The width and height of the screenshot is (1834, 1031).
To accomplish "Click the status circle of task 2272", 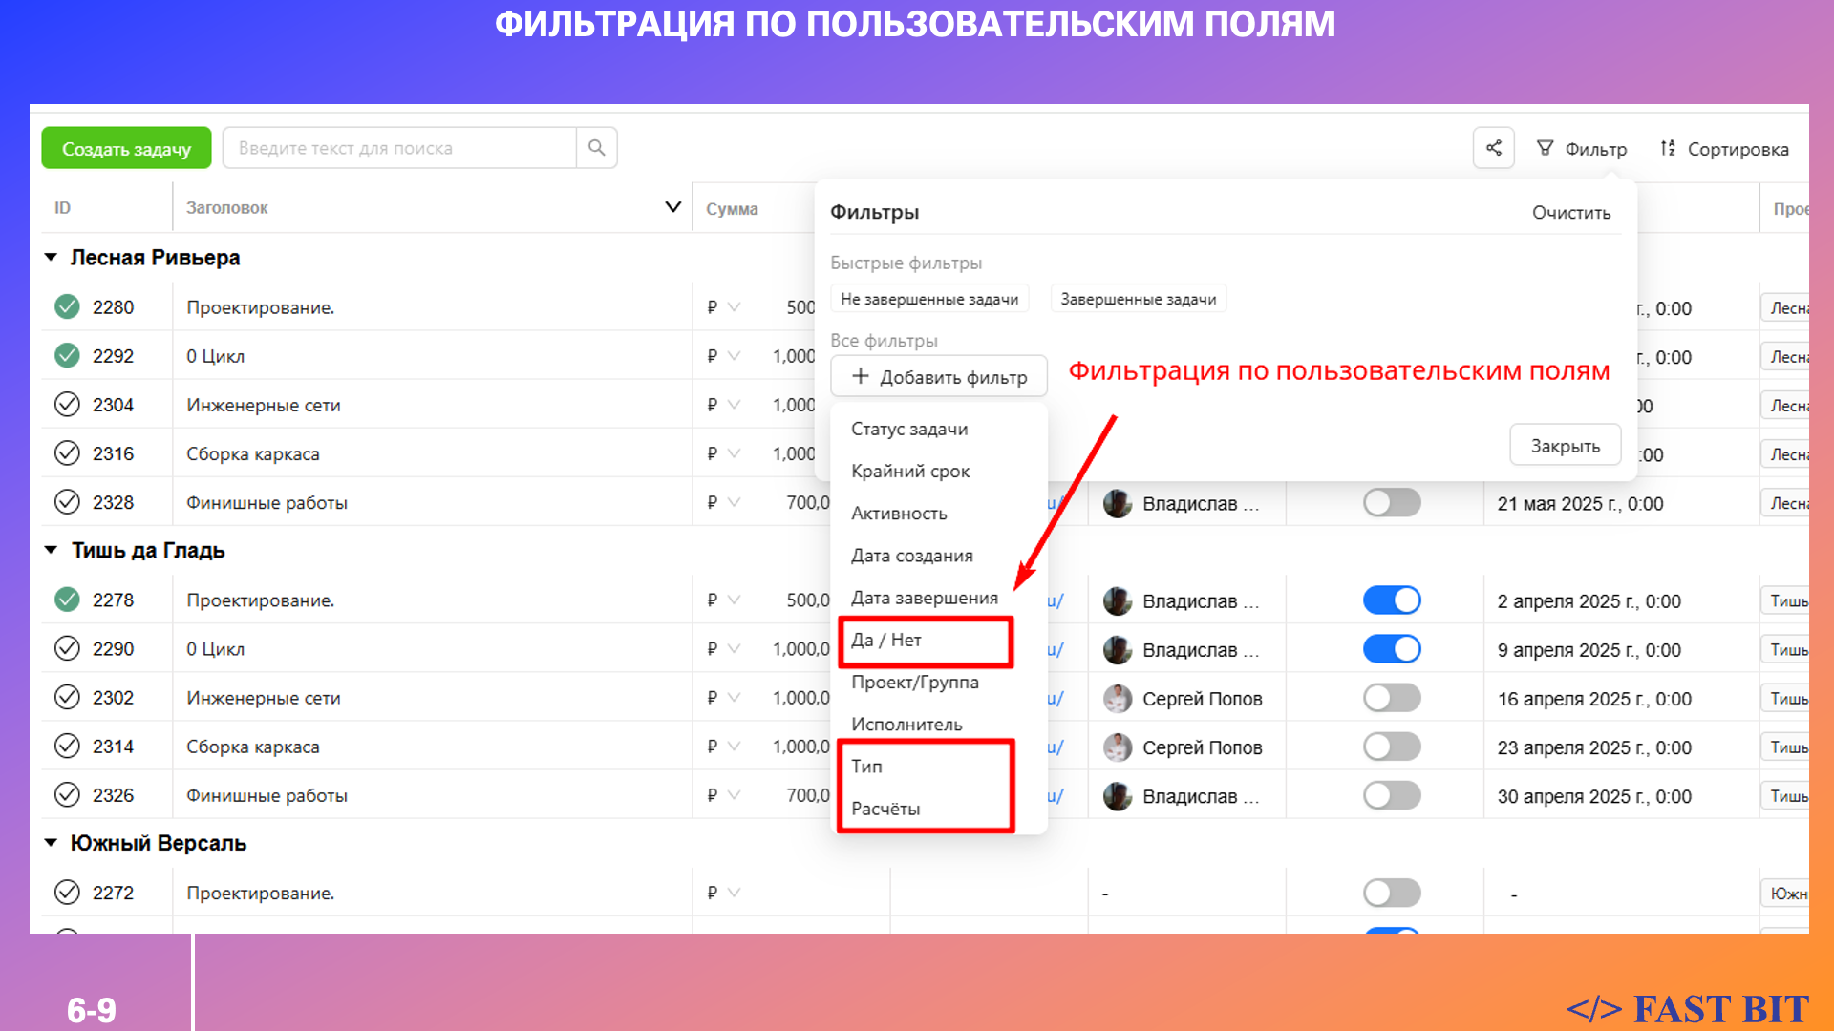I will point(67,893).
